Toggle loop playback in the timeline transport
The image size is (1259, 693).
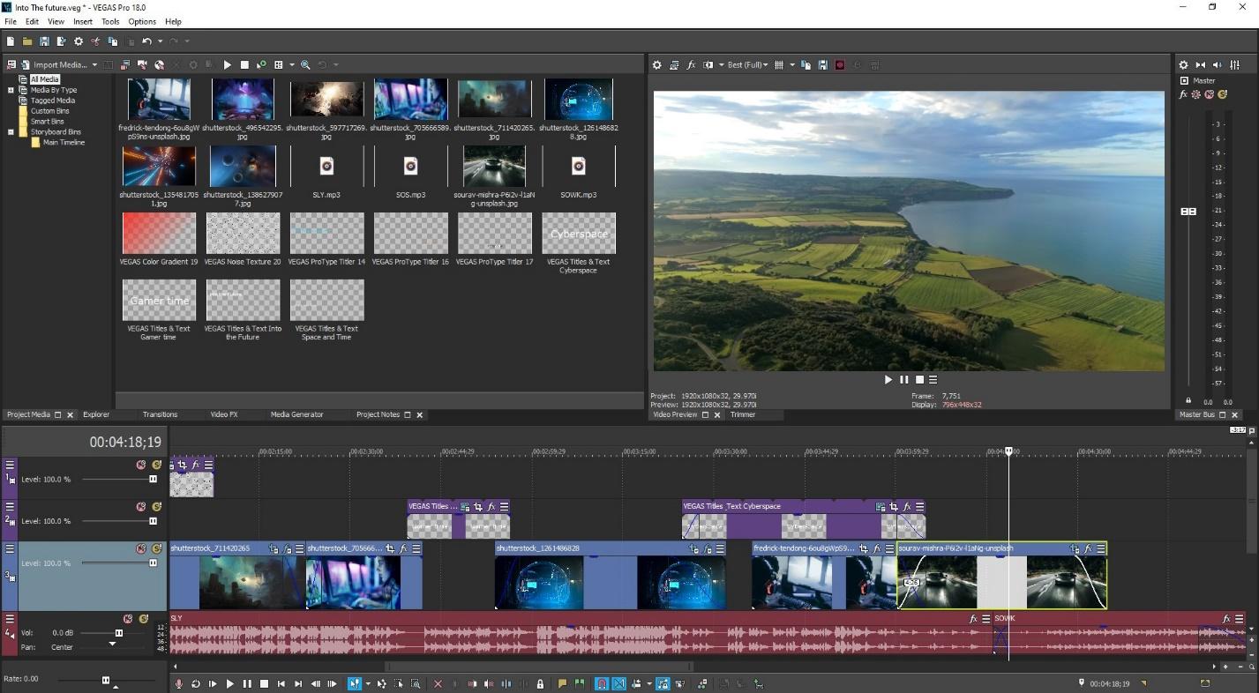[195, 683]
